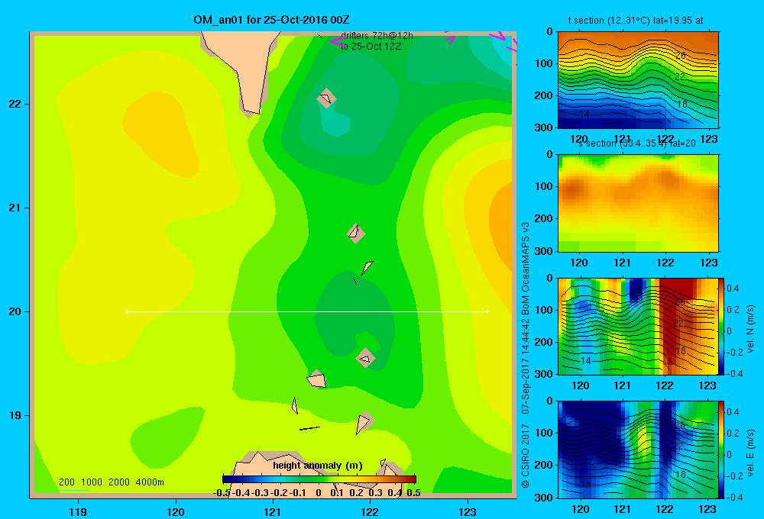The image size is (764, 519).
Task: Open the salinity section panel
Action: pyautogui.click(x=638, y=203)
